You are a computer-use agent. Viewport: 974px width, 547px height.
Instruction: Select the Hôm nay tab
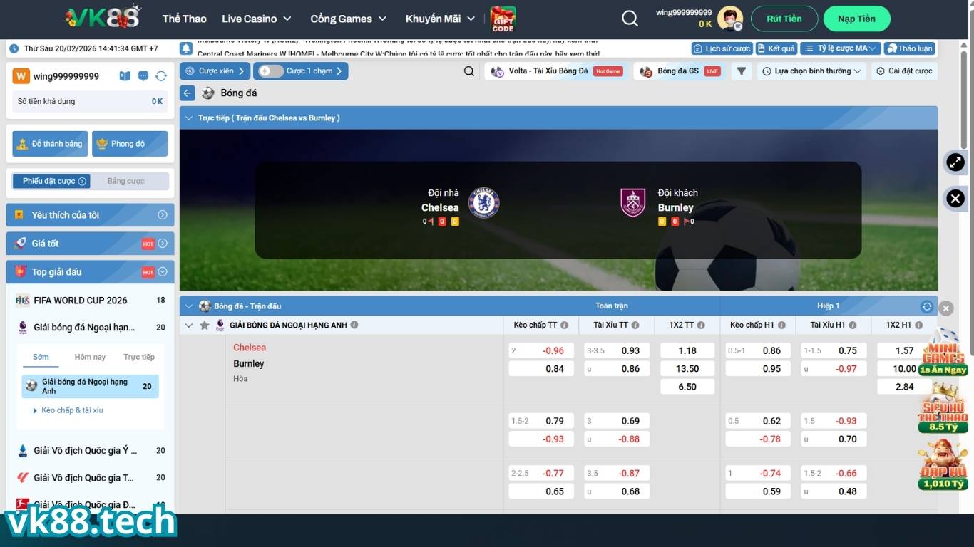point(90,357)
